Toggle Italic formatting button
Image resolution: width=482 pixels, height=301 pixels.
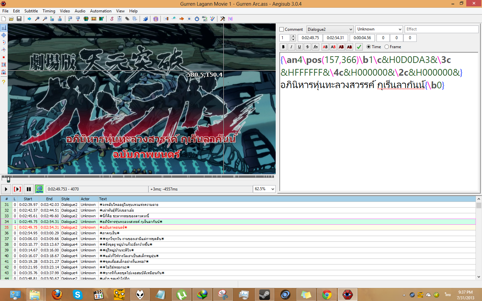pos(291,47)
